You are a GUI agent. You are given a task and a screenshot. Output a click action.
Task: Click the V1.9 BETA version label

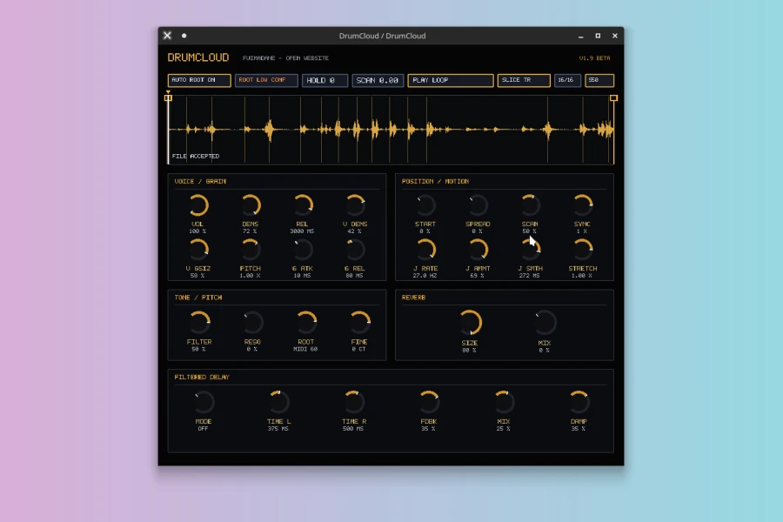click(595, 58)
